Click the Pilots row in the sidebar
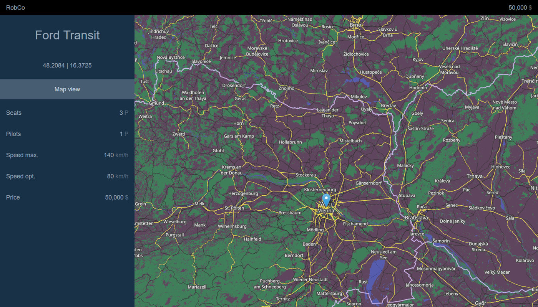 (x=67, y=134)
